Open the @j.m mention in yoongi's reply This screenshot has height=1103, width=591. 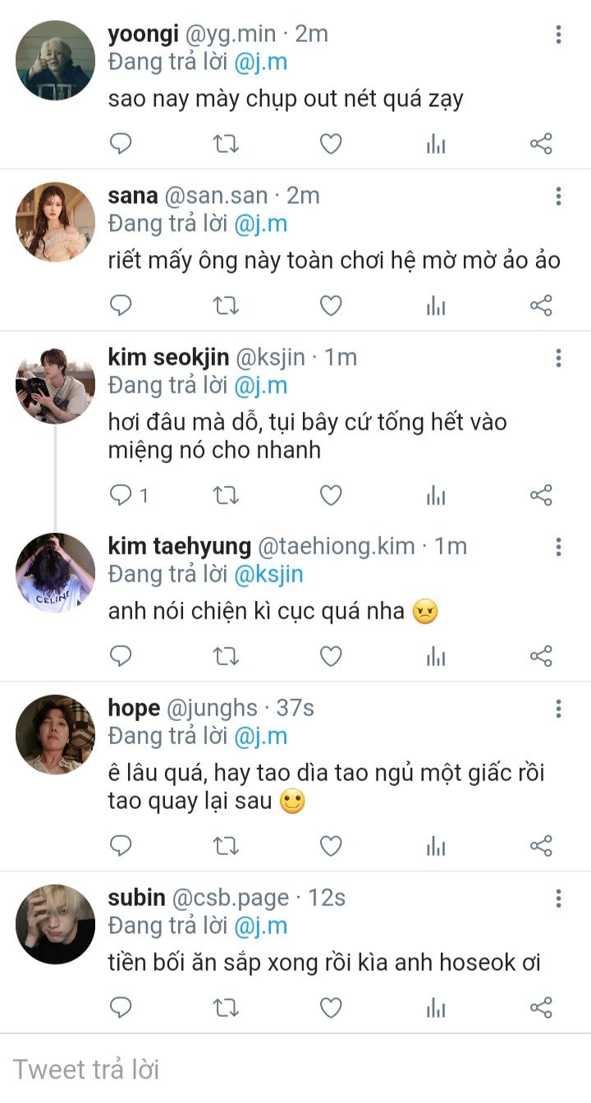click(260, 62)
